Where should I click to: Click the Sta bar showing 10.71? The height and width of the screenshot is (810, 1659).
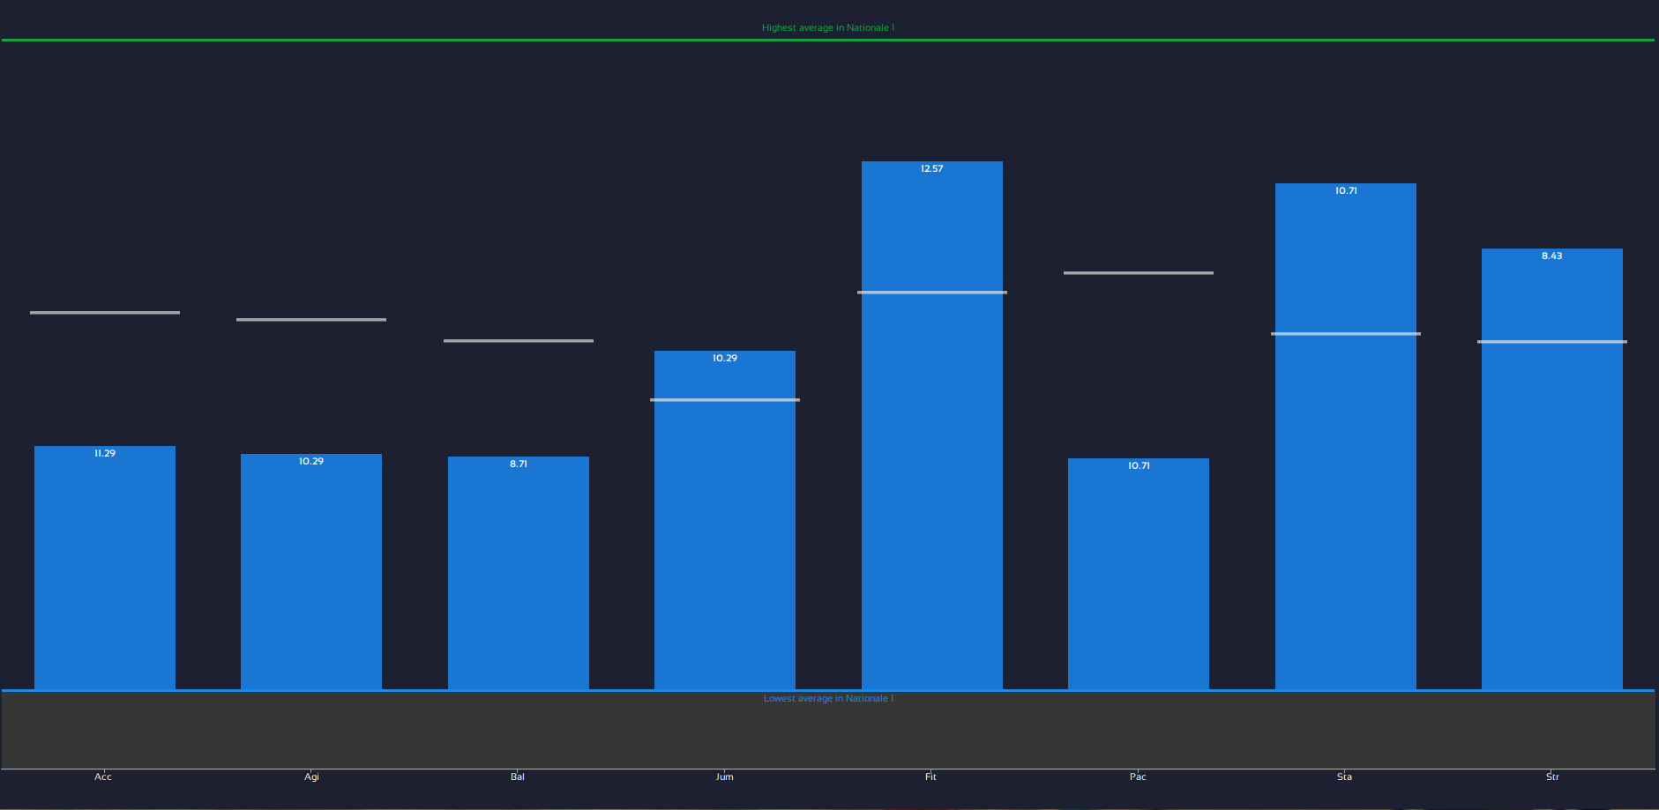click(1346, 436)
